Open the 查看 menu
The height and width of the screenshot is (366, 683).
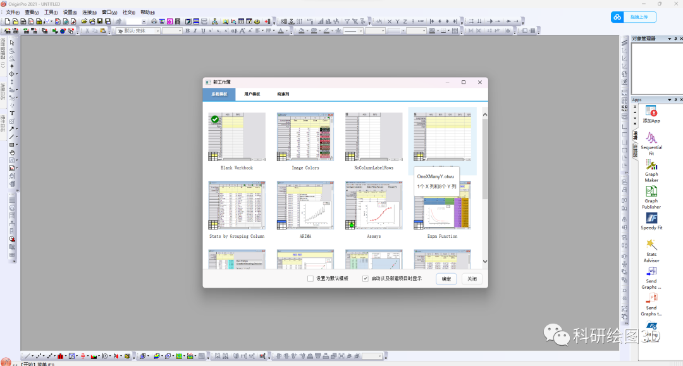point(32,12)
